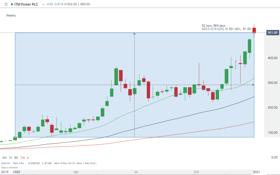
Task: Click the header price change 4.50 value
Action: pos(50,4)
